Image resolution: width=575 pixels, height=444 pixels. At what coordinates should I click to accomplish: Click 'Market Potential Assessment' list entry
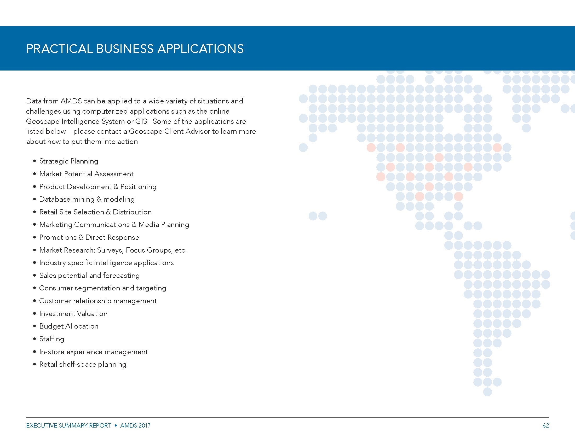(x=86, y=174)
